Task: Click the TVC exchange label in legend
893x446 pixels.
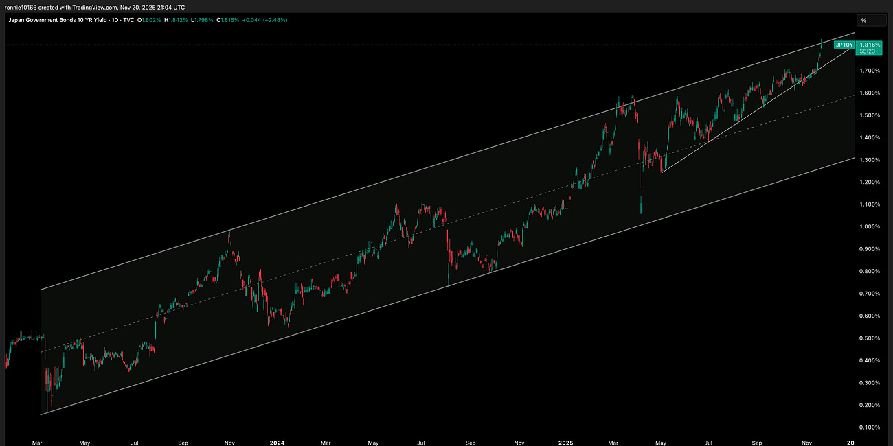Action: 127,19
